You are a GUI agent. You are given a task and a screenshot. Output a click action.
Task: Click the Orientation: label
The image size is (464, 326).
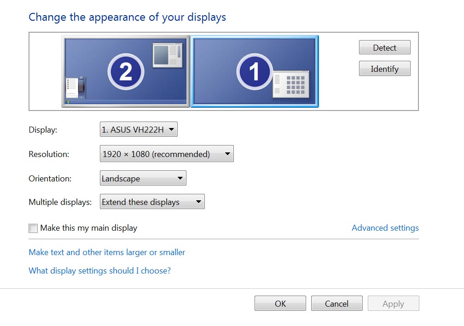pyautogui.click(x=50, y=179)
